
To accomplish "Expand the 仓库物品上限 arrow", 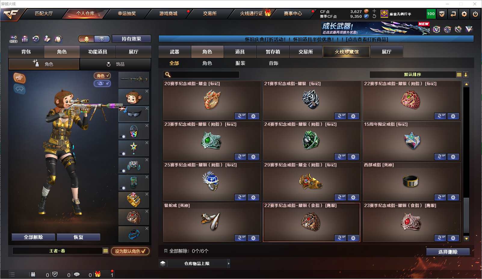I will (229, 264).
